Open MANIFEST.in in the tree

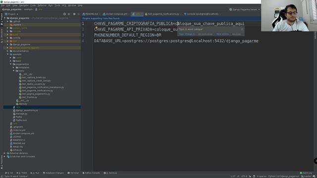click(x=19, y=140)
